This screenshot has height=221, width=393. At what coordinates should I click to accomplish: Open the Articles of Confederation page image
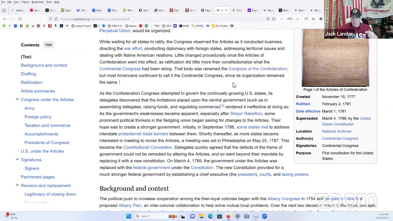coord(335,58)
